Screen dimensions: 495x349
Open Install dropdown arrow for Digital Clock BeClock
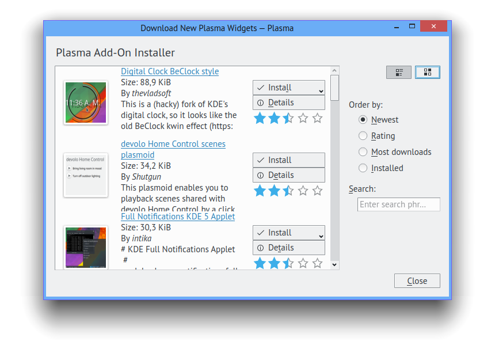[321, 91]
